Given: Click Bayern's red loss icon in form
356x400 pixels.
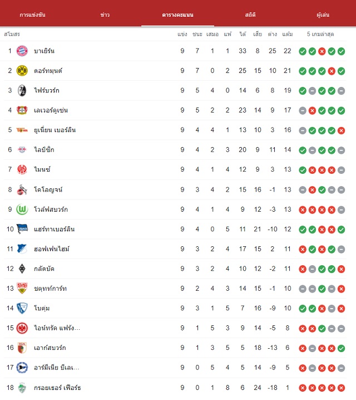Looking at the screenshot, I should [x=322, y=51].
